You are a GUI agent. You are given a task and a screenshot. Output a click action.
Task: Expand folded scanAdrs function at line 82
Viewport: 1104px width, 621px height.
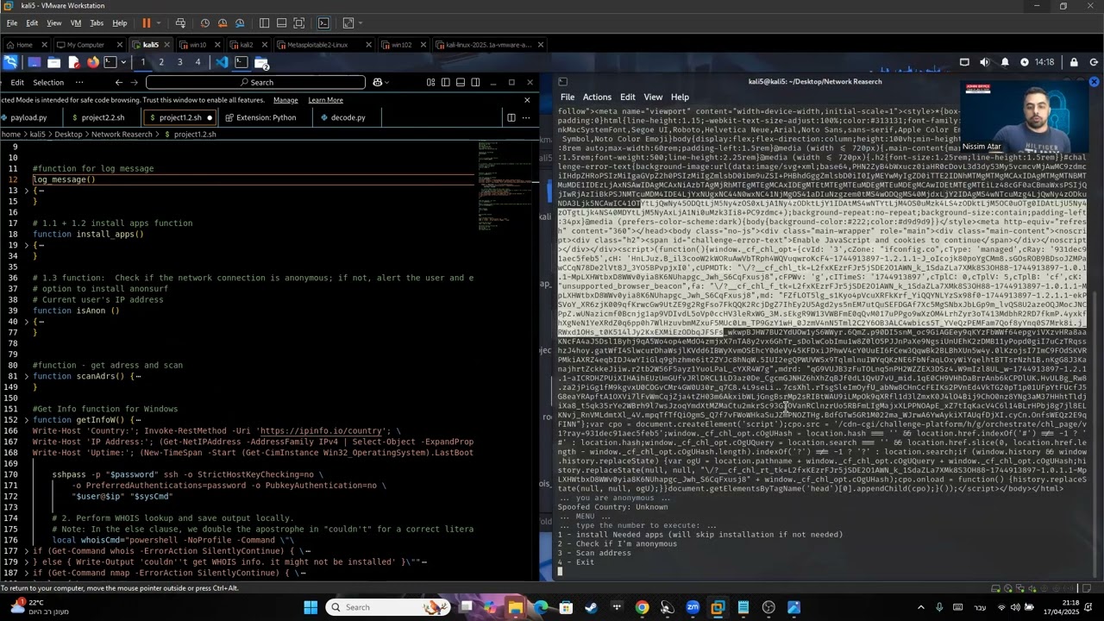click(26, 376)
